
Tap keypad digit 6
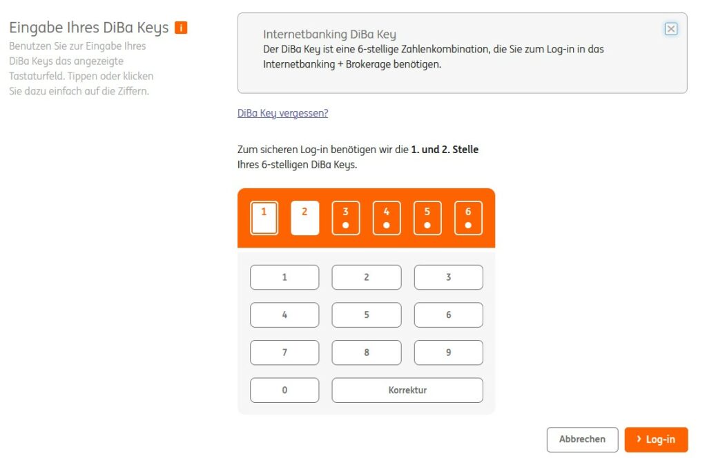pyautogui.click(x=448, y=315)
